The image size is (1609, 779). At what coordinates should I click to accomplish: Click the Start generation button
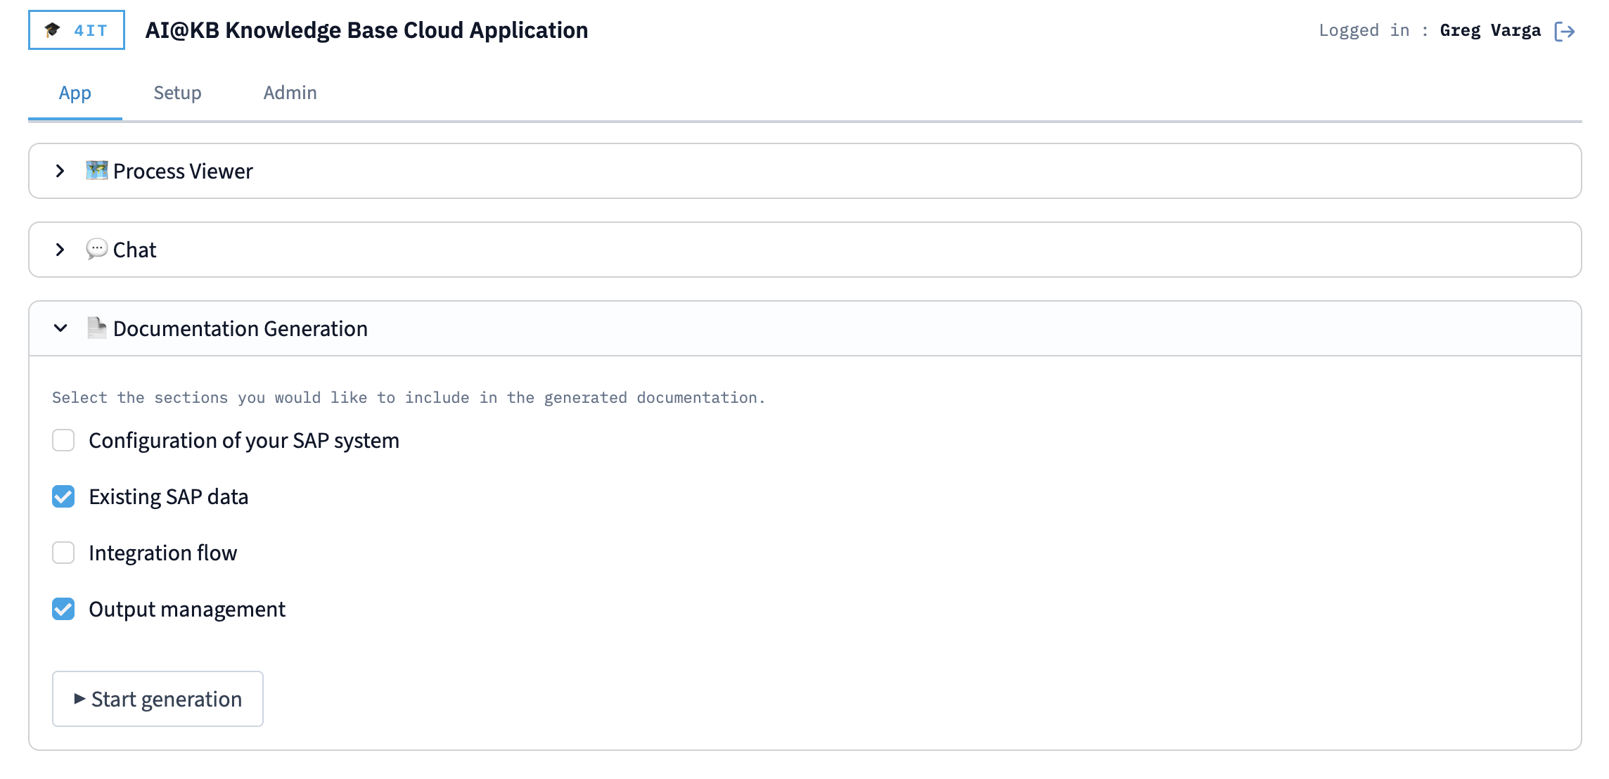point(158,698)
